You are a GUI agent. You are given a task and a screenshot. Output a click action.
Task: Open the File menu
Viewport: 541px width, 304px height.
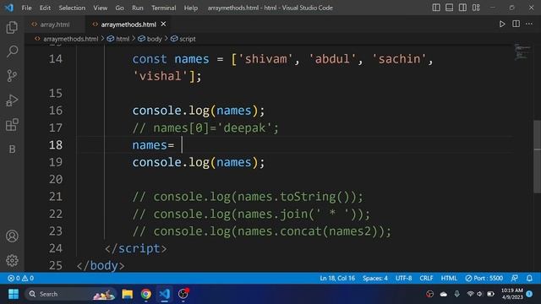26,8
